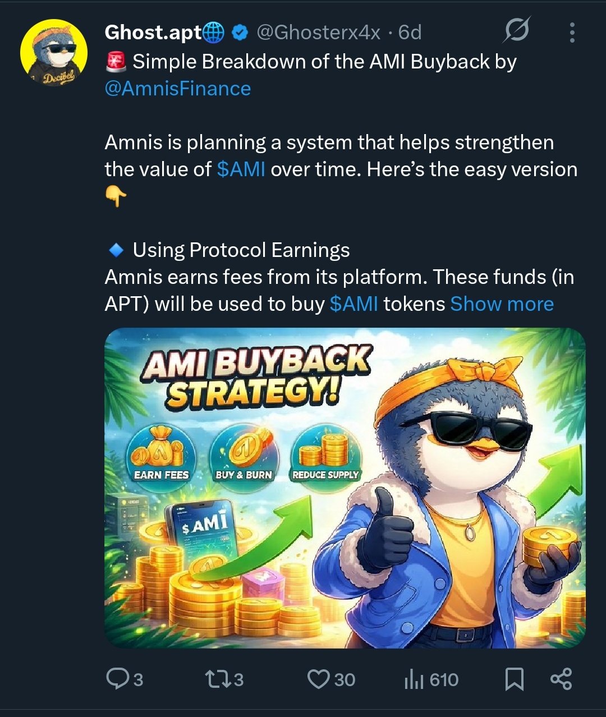Viewport: 606px width, 717px height.
Task: Click the 30 likes count
Action: 345,680
